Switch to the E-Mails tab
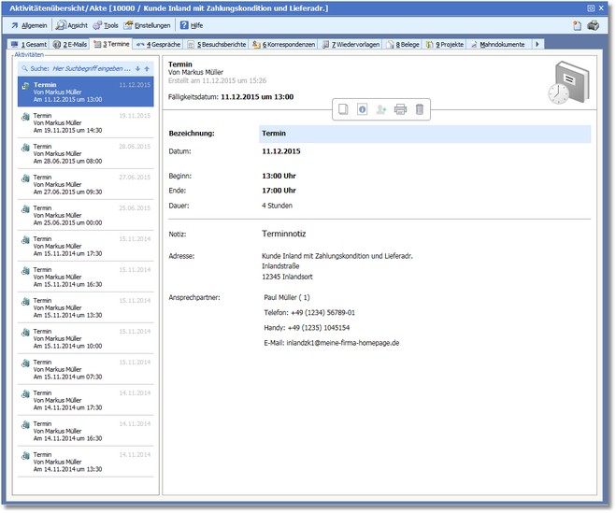 pyautogui.click(x=71, y=44)
